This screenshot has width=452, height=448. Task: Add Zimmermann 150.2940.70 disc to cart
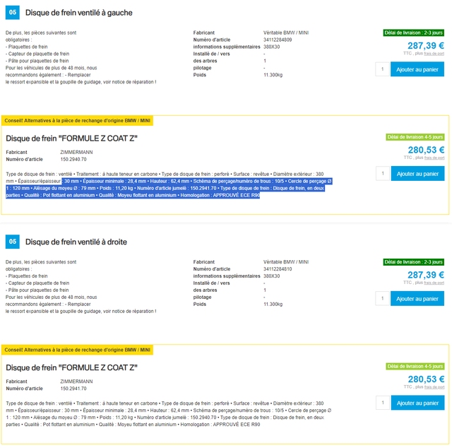(417, 174)
